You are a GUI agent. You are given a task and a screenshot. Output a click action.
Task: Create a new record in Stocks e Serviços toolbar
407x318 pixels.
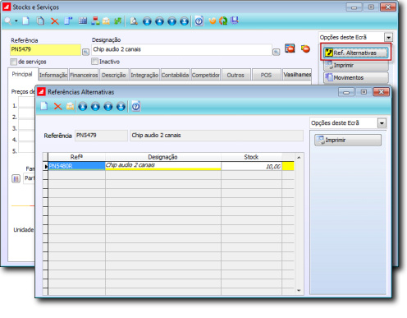tap(26, 21)
